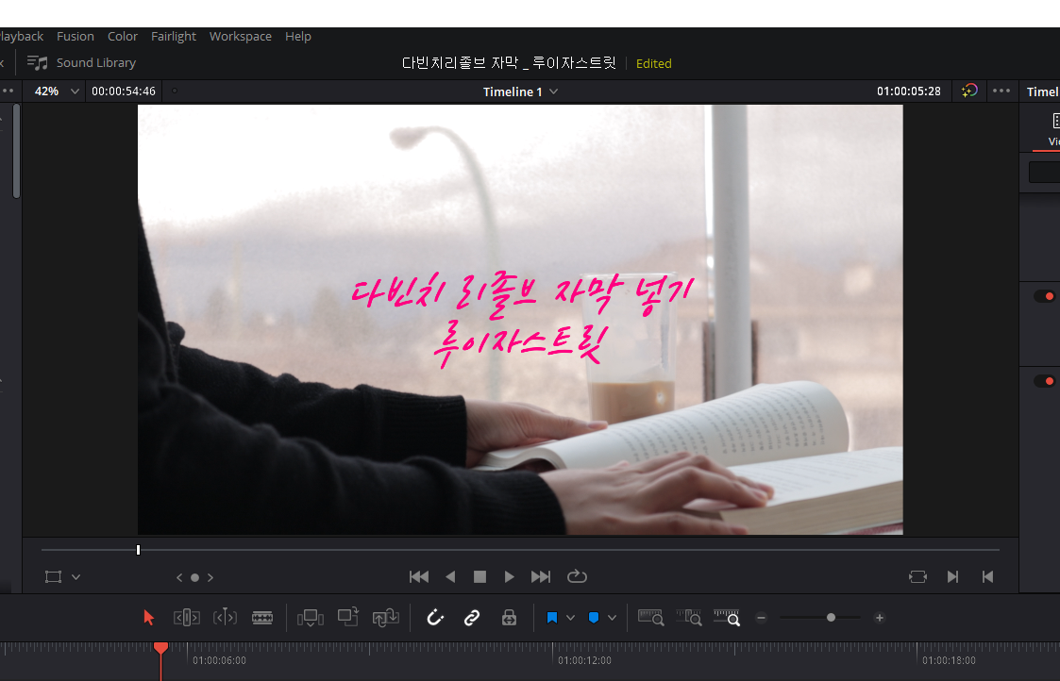
Task: Click the Detail Zoom icon
Action: click(689, 618)
